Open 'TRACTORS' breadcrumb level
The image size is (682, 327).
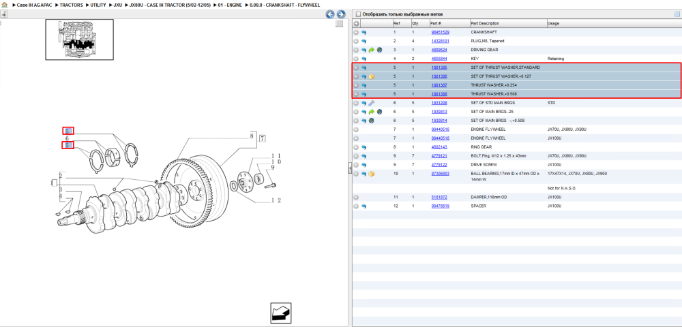coord(71,5)
